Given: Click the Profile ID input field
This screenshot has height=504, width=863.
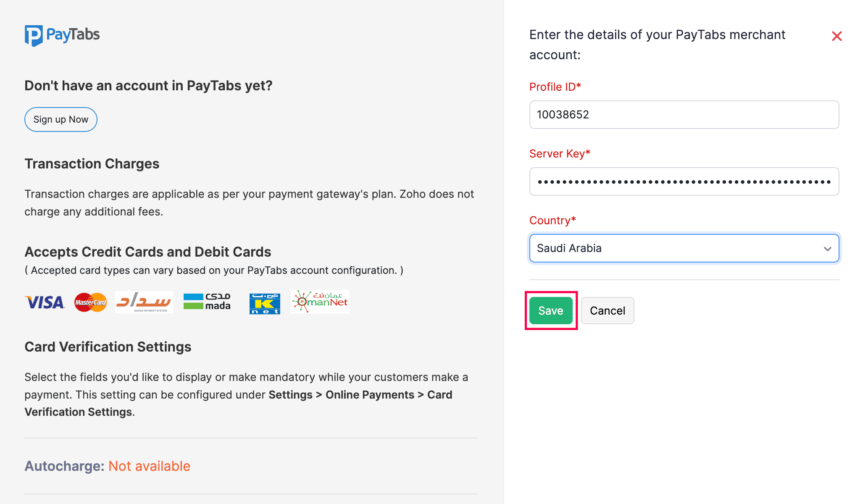Looking at the screenshot, I should (x=684, y=115).
